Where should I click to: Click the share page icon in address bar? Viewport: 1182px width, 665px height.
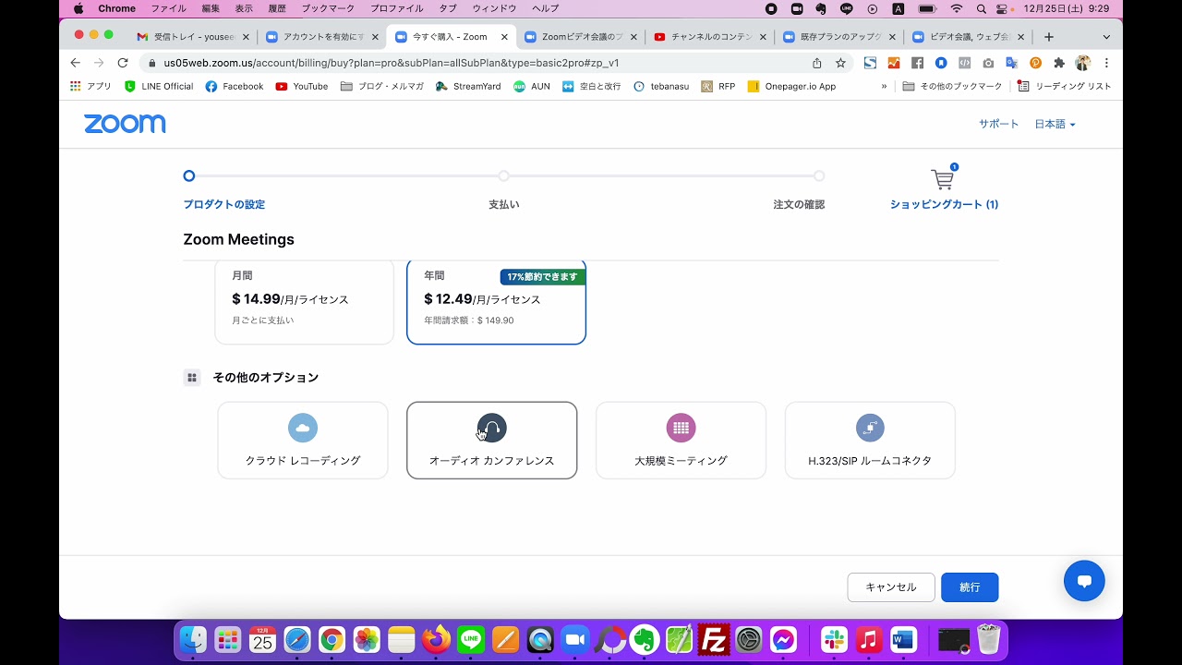(817, 63)
